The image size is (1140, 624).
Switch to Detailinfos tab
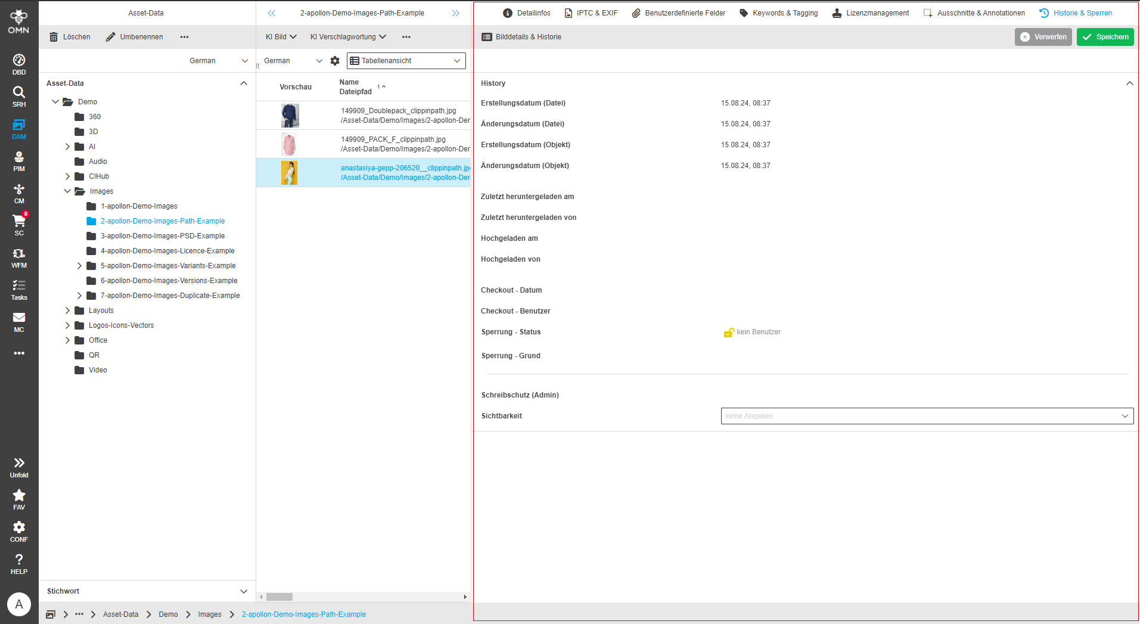tap(527, 13)
